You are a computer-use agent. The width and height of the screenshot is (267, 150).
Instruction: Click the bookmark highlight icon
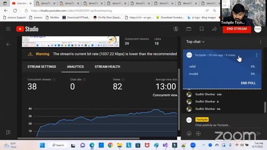[202, 29]
